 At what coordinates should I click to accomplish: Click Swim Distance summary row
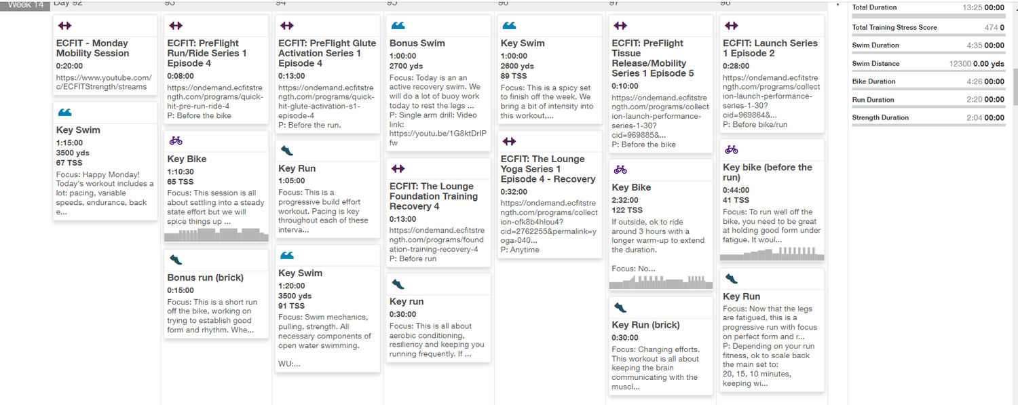click(928, 66)
